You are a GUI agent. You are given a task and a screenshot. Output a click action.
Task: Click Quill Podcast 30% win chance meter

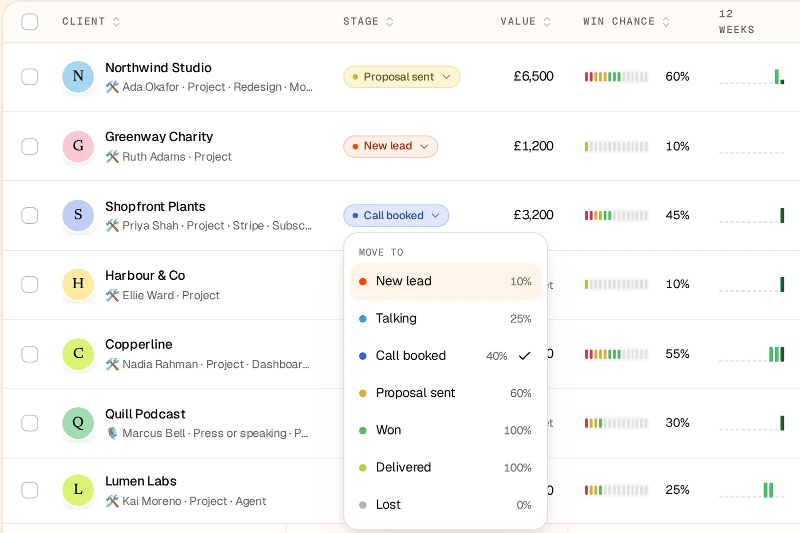coord(616,423)
